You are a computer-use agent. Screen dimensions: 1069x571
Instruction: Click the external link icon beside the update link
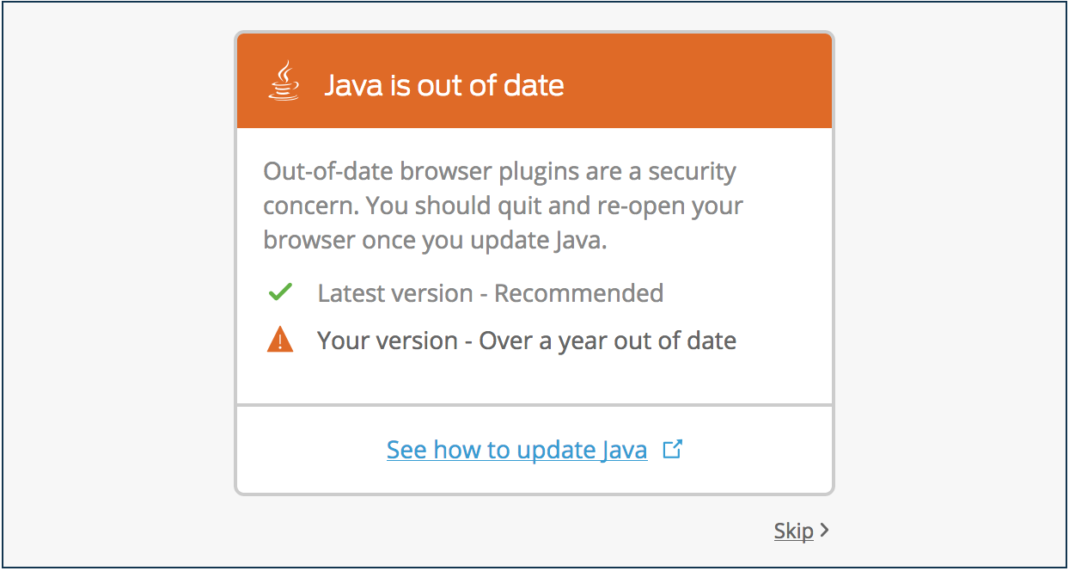(673, 448)
